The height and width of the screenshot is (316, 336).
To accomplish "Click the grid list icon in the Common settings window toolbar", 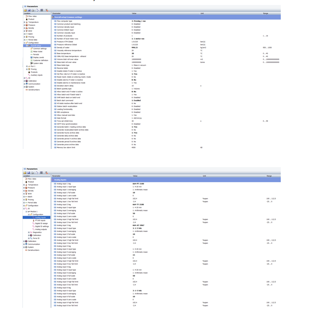I will [x=42, y=10].
